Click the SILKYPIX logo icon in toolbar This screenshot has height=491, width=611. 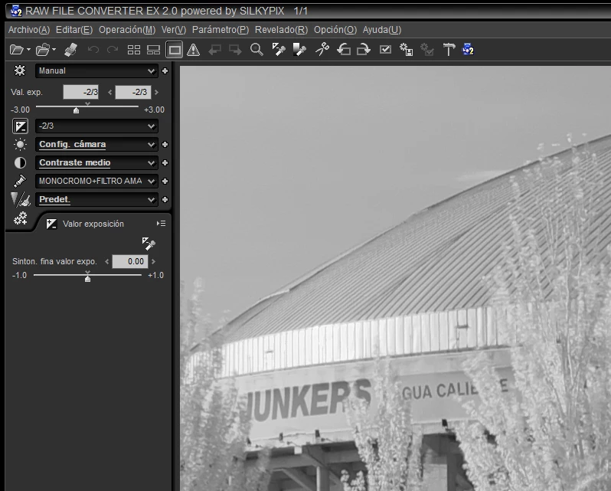pos(468,50)
